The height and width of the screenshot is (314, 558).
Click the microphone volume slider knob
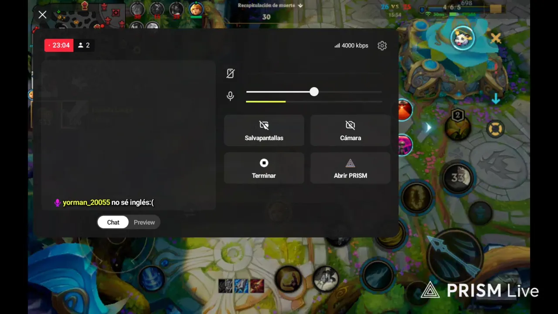[x=314, y=92]
